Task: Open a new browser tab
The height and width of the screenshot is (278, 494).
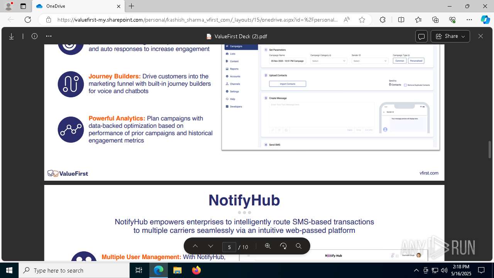Action: [132, 6]
